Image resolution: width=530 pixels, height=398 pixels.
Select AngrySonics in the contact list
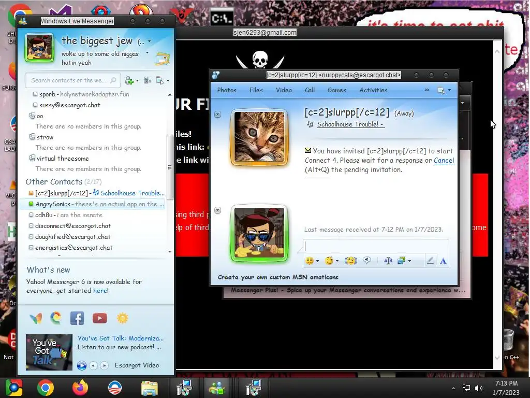tap(92, 204)
